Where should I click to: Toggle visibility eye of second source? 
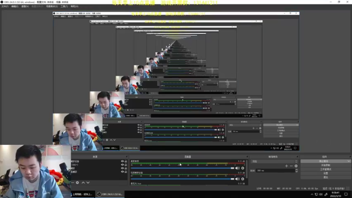[x=122, y=165]
